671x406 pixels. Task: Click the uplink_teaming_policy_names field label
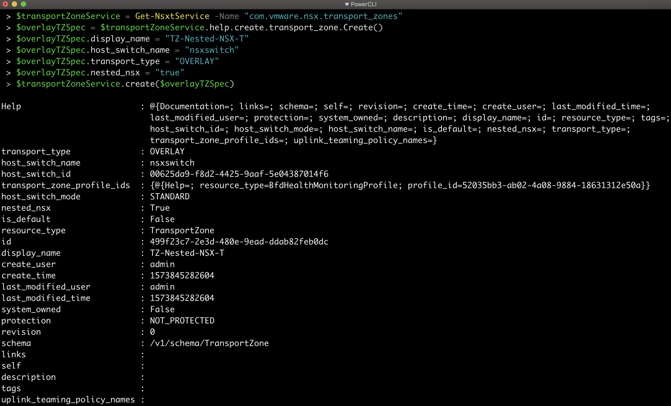(68, 399)
